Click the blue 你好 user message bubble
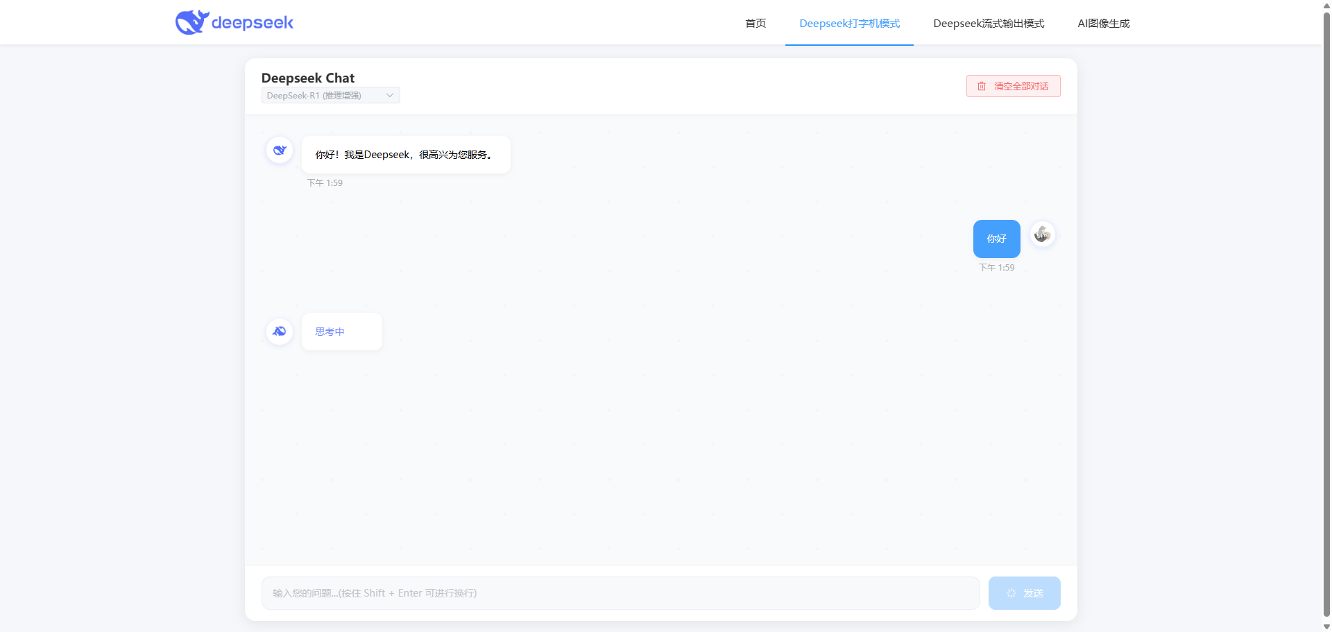The height and width of the screenshot is (632, 1332). pyautogui.click(x=996, y=239)
